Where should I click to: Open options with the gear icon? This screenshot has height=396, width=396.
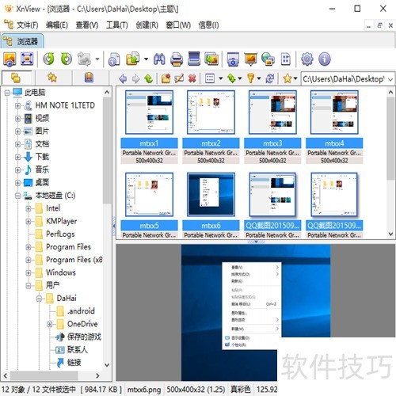pyautogui.click(x=307, y=59)
